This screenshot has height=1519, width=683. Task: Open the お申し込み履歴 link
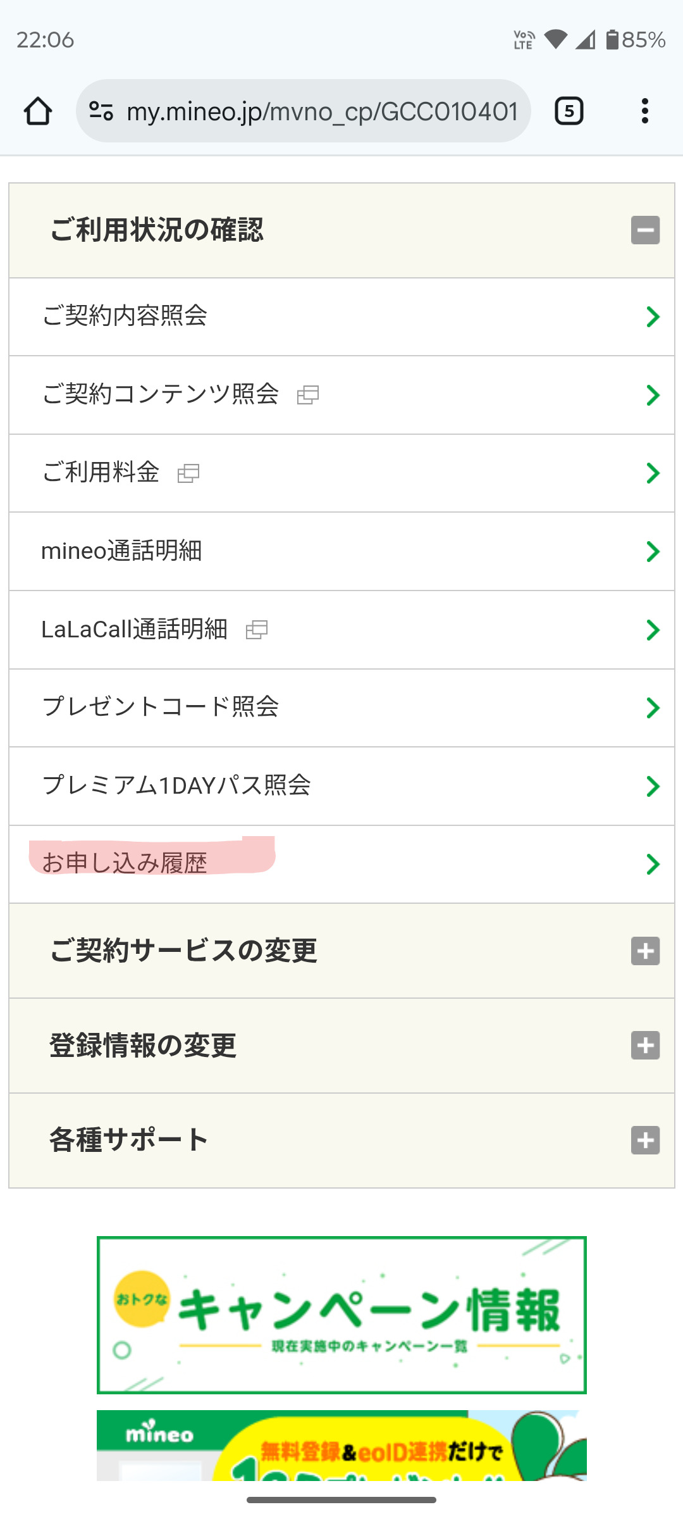pyautogui.click(x=125, y=863)
